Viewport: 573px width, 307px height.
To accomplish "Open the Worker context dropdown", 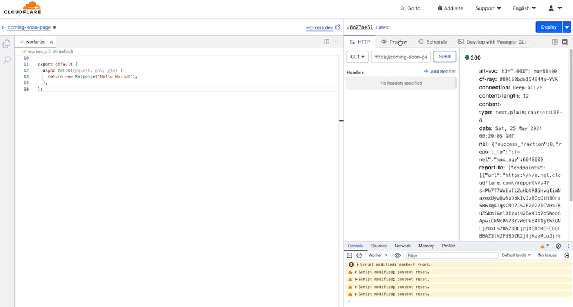I will tap(378, 256).
